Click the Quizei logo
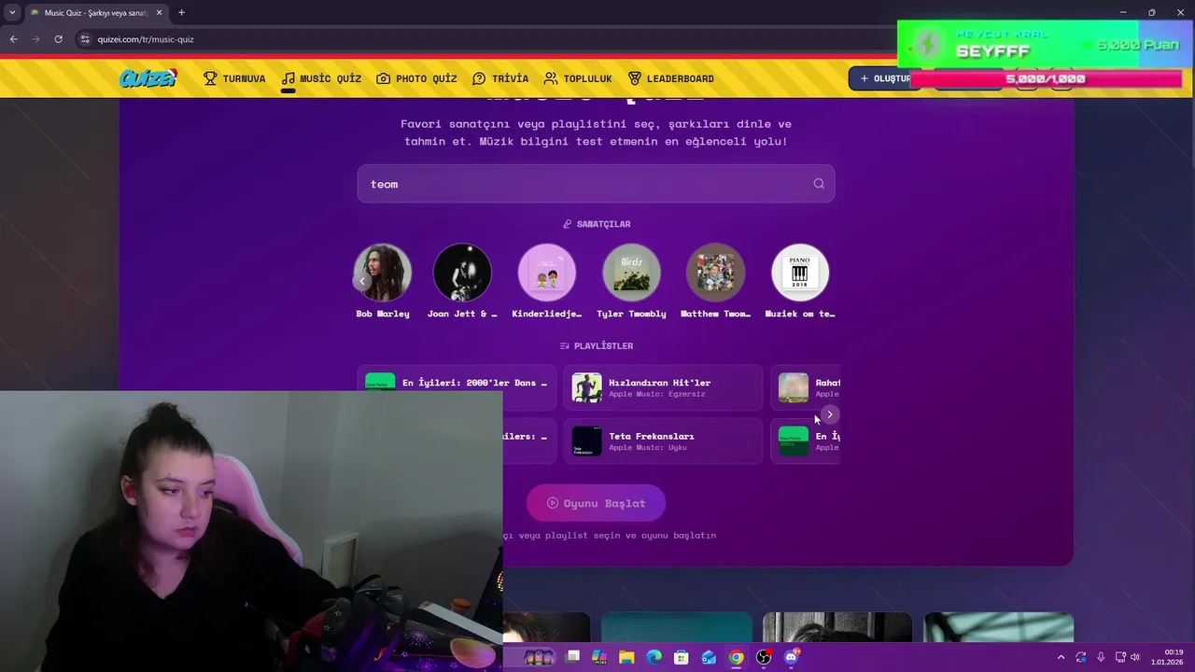 [x=148, y=78]
